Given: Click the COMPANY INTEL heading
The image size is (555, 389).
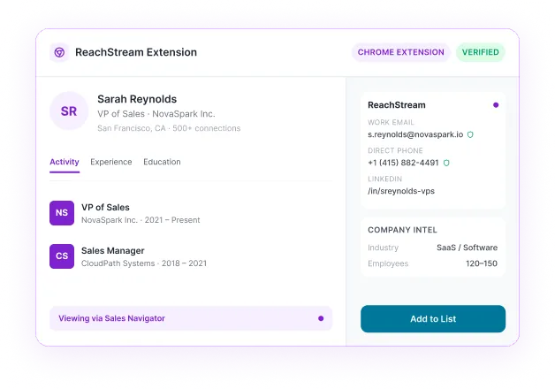Looking at the screenshot, I should click(402, 230).
